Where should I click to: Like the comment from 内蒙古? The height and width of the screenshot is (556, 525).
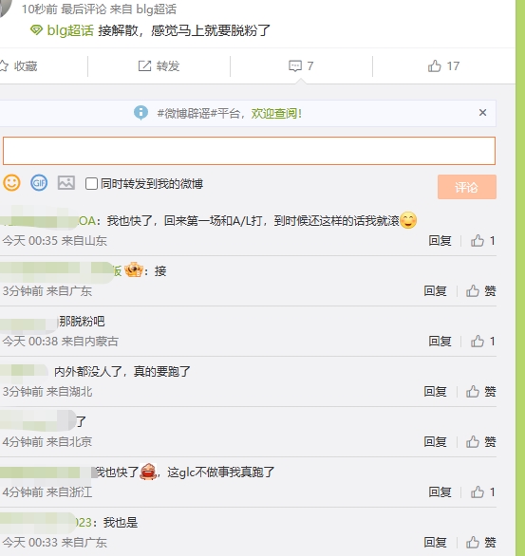(x=478, y=342)
